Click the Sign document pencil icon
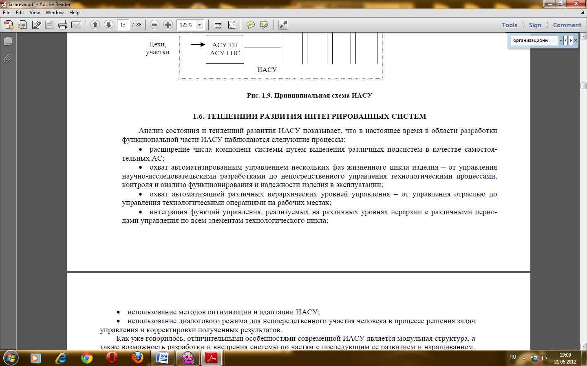The image size is (587, 366). point(36,25)
